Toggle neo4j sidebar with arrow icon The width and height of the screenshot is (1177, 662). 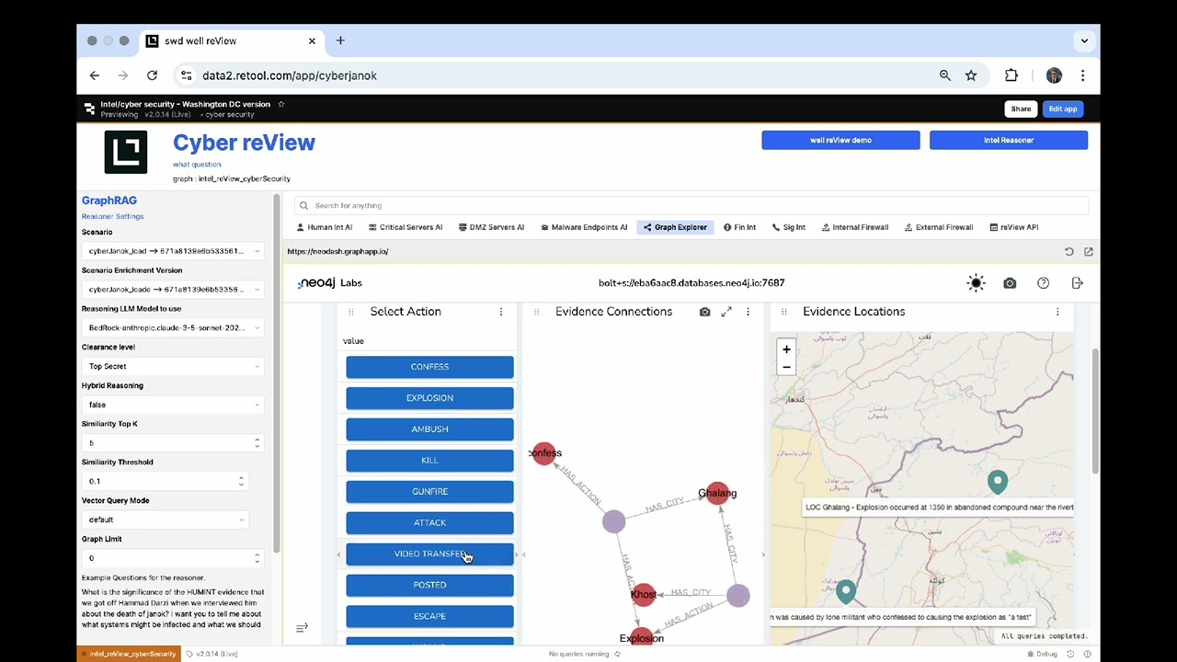(x=302, y=627)
